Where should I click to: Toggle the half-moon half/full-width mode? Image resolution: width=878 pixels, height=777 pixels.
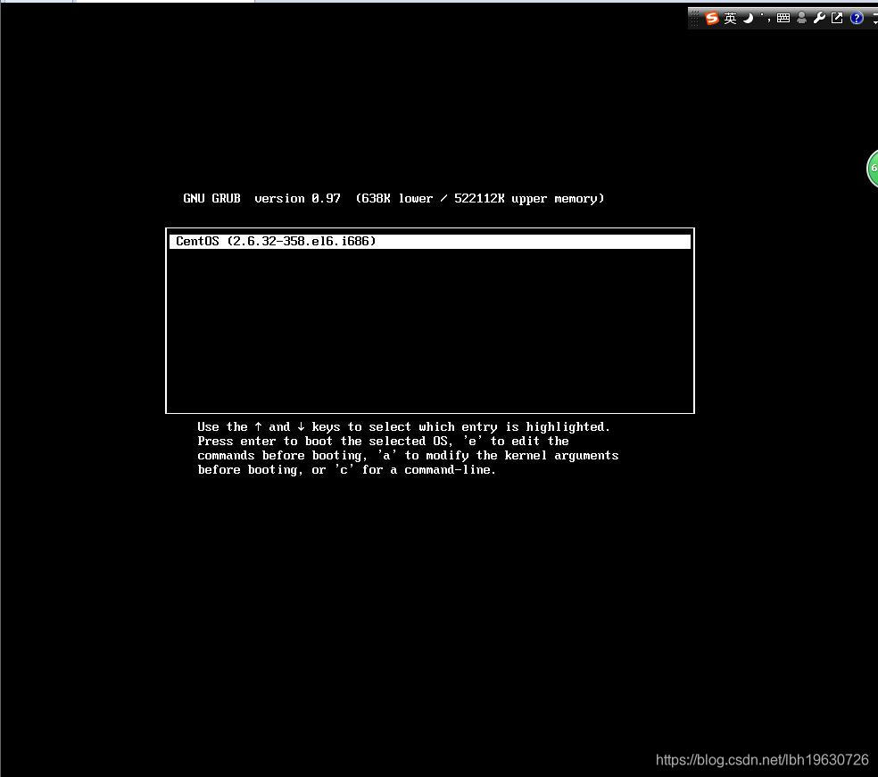coord(748,18)
